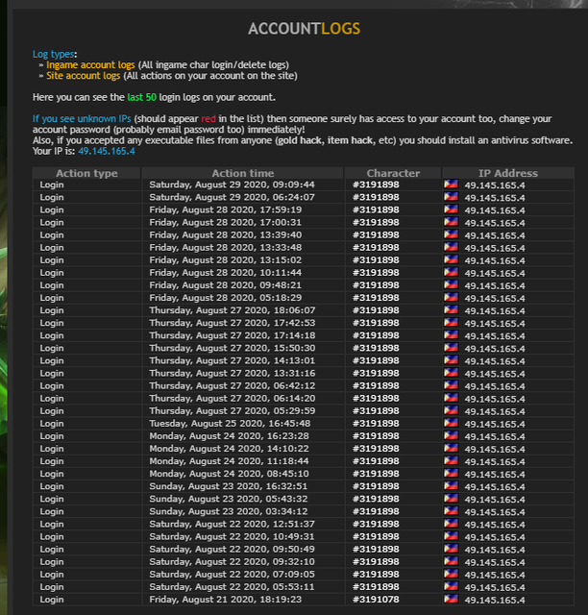Screen dimensions: 588x615
Task: Click the Tuesday, August 25 2020, 16:45:48 time
Action: (230, 424)
